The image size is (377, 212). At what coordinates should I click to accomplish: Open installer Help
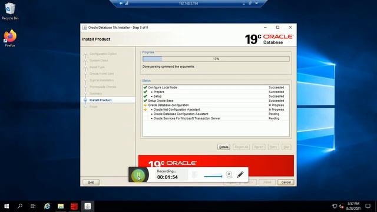pos(91,182)
